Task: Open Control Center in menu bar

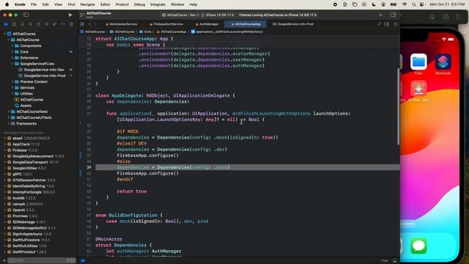Action: point(422,4)
